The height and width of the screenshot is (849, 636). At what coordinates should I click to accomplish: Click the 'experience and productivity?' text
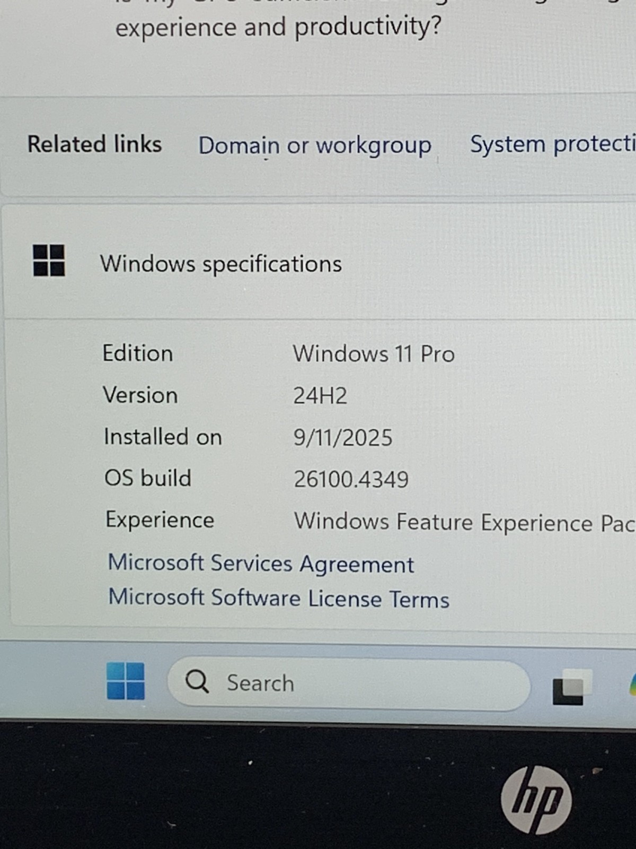pyautogui.click(x=278, y=27)
